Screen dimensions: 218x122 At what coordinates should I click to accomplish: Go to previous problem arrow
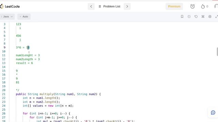(x=91, y=6)
